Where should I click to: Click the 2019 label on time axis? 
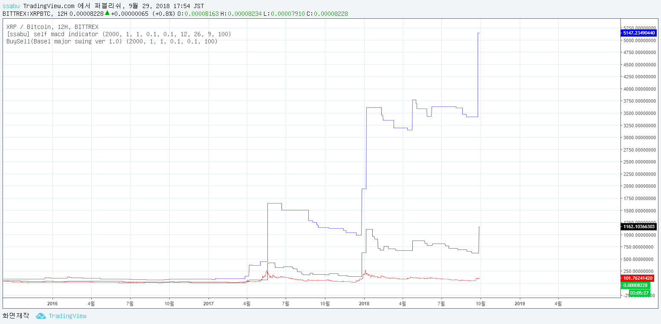[520, 304]
